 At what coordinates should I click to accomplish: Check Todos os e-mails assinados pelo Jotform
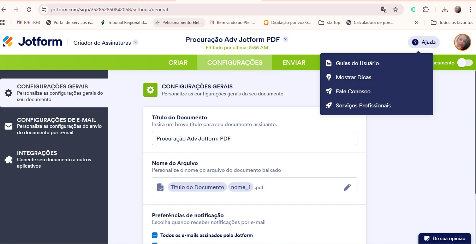pos(154,235)
